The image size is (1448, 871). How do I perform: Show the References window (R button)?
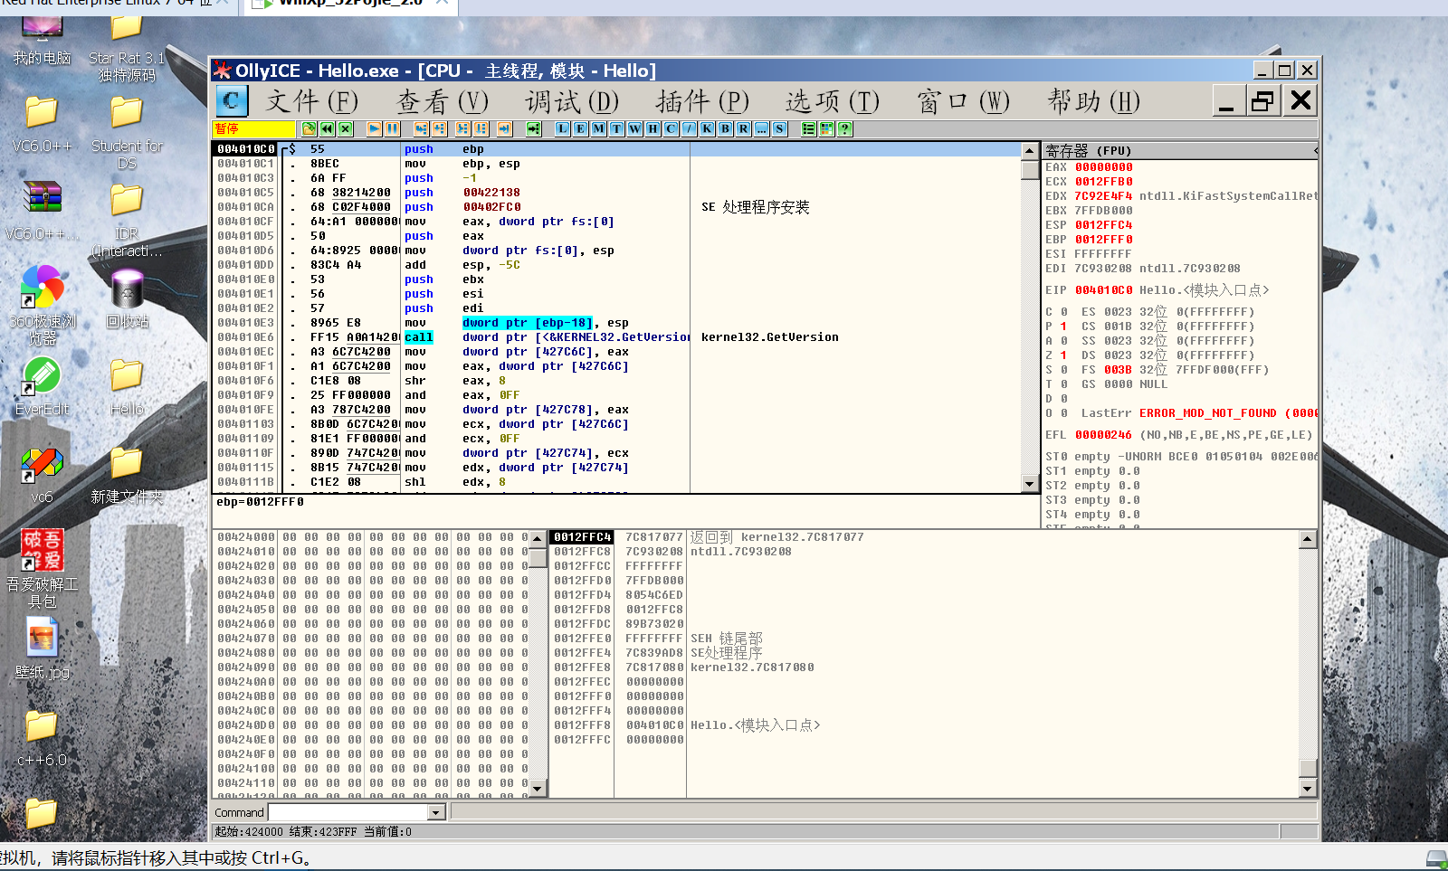[x=744, y=129]
